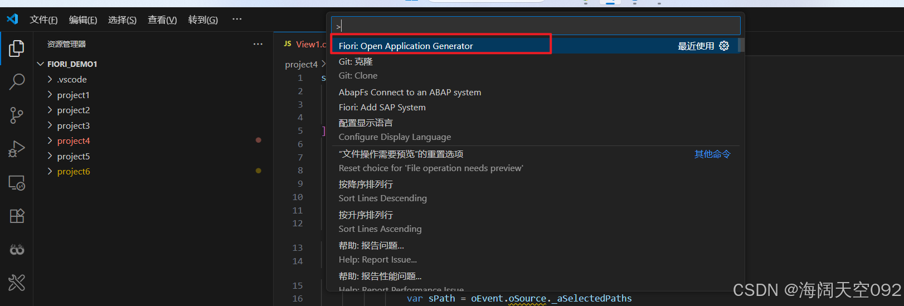The image size is (904, 306).
Task: Open the 编辑(E) menu
Action: pyautogui.click(x=83, y=20)
